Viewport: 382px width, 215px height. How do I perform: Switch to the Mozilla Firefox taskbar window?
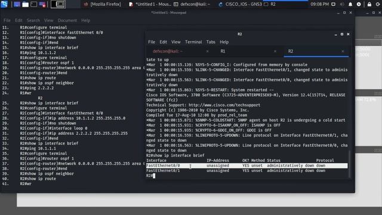click(x=102, y=4)
